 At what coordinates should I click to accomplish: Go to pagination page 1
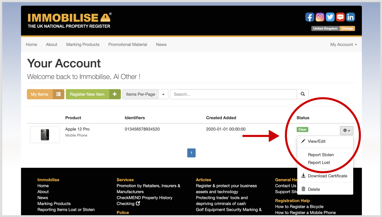click(191, 153)
